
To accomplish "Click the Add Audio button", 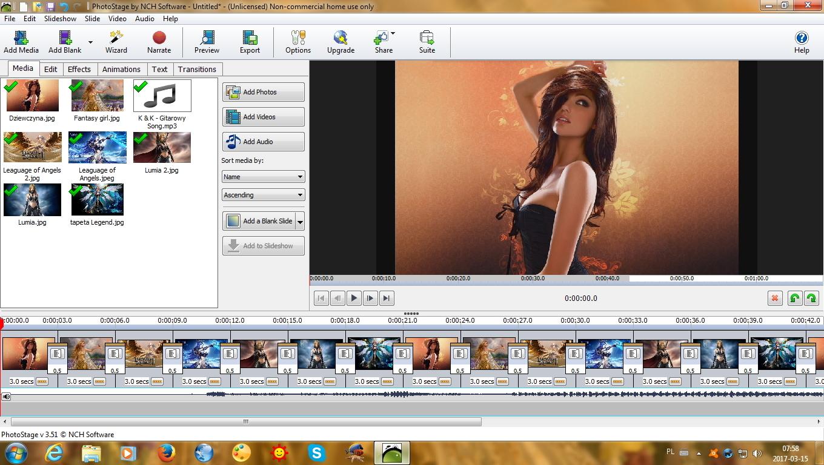I will 263,142.
